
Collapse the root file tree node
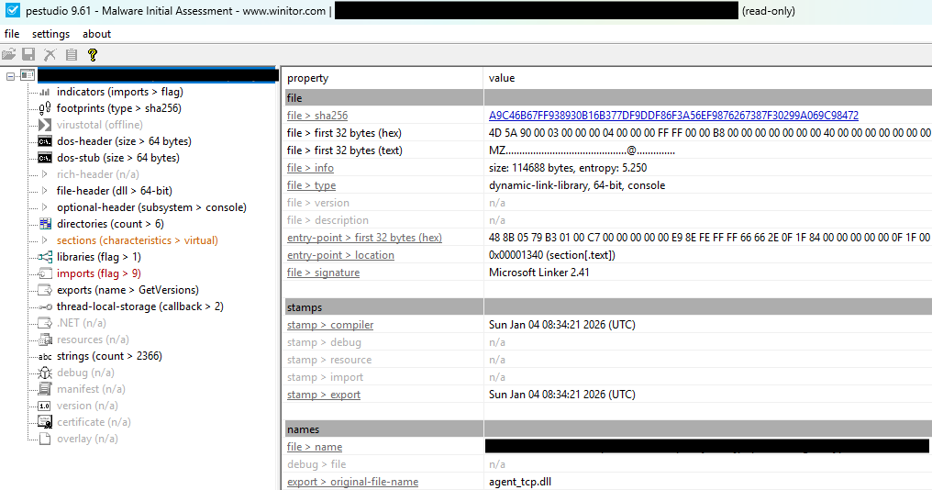(10, 75)
